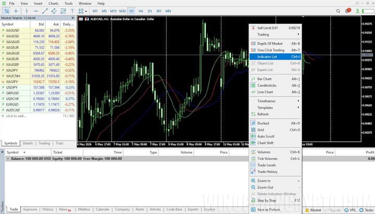Image resolution: width=375 pixels, height=214 pixels.
Task: Click Zoom In in context menu
Action: click(x=276, y=181)
